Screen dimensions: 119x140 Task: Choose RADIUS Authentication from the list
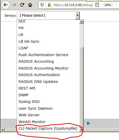(39, 75)
